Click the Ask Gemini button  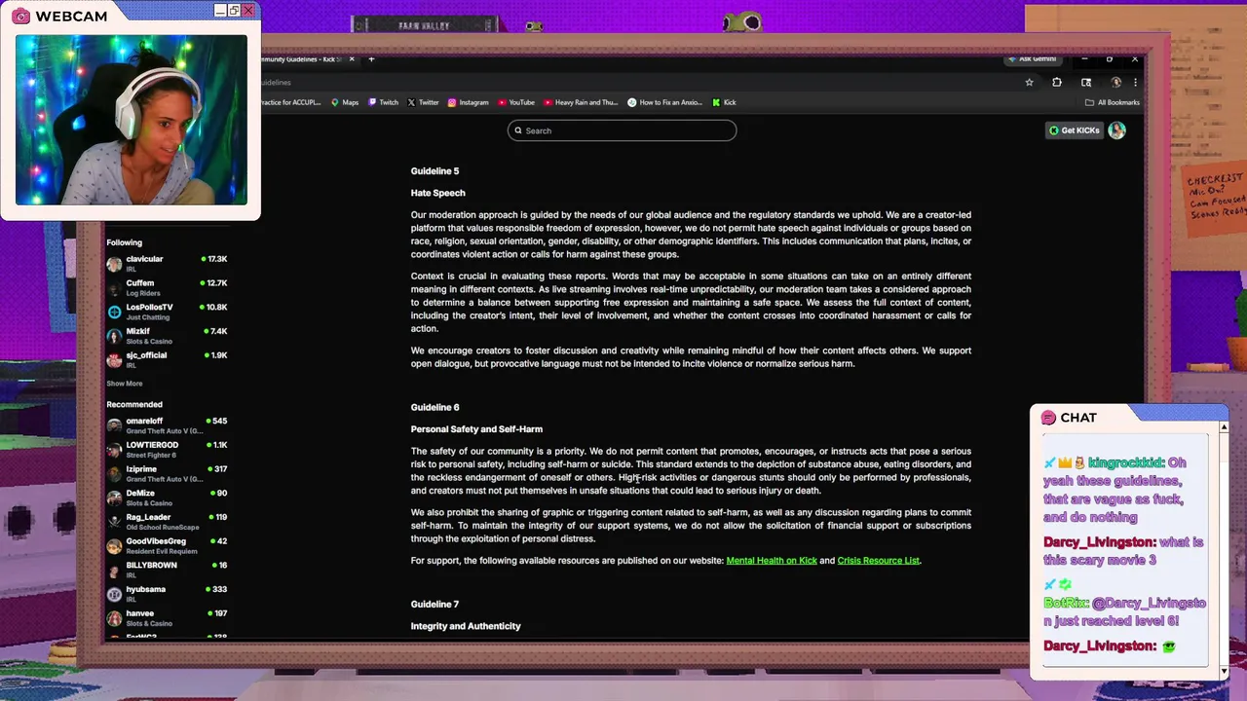click(1033, 59)
